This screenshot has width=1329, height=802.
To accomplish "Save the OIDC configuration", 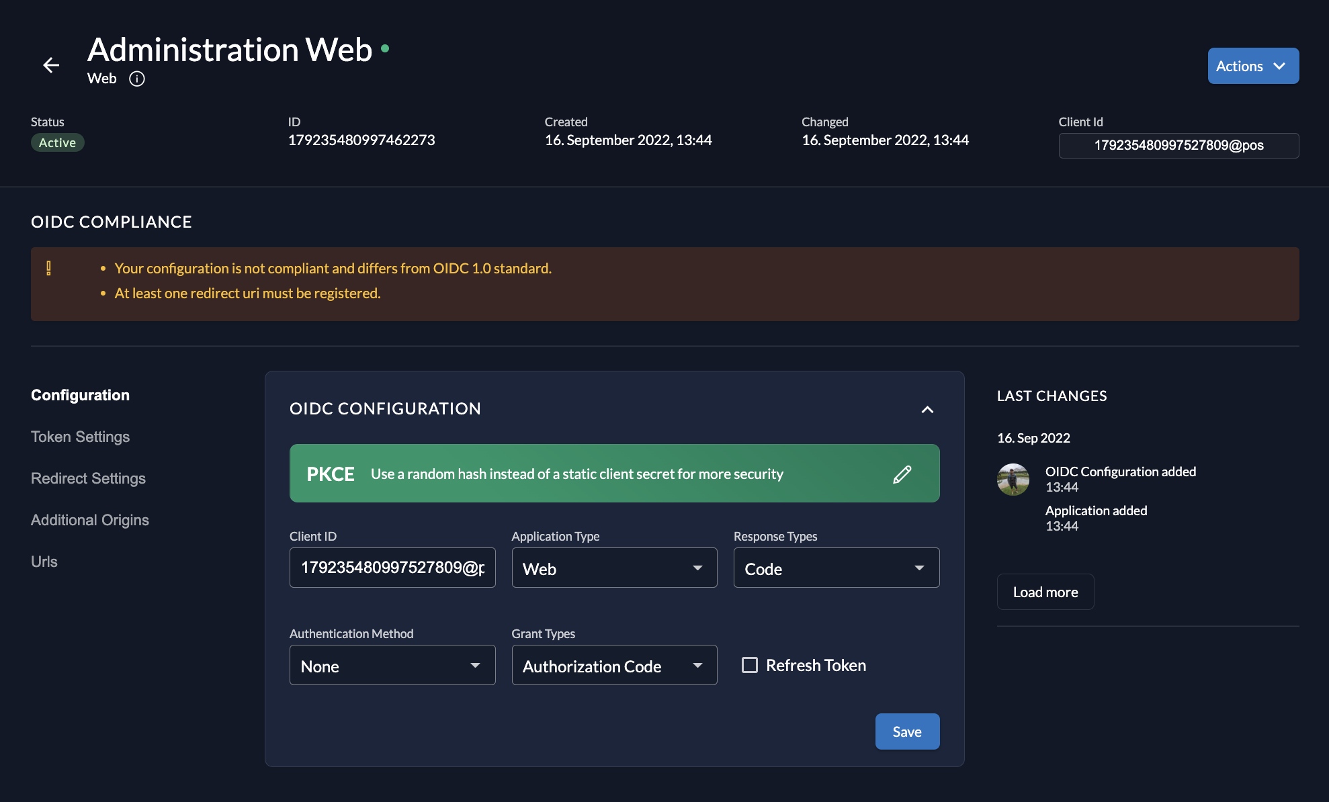I will (906, 731).
